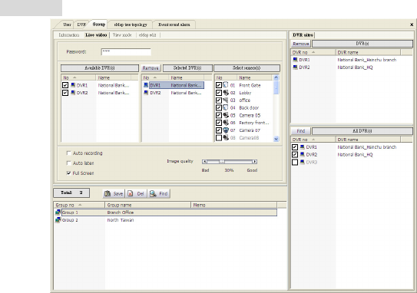Select DVR1 row in Selected DVR(s) list
Screen dimensions: 417x293
click(x=174, y=85)
